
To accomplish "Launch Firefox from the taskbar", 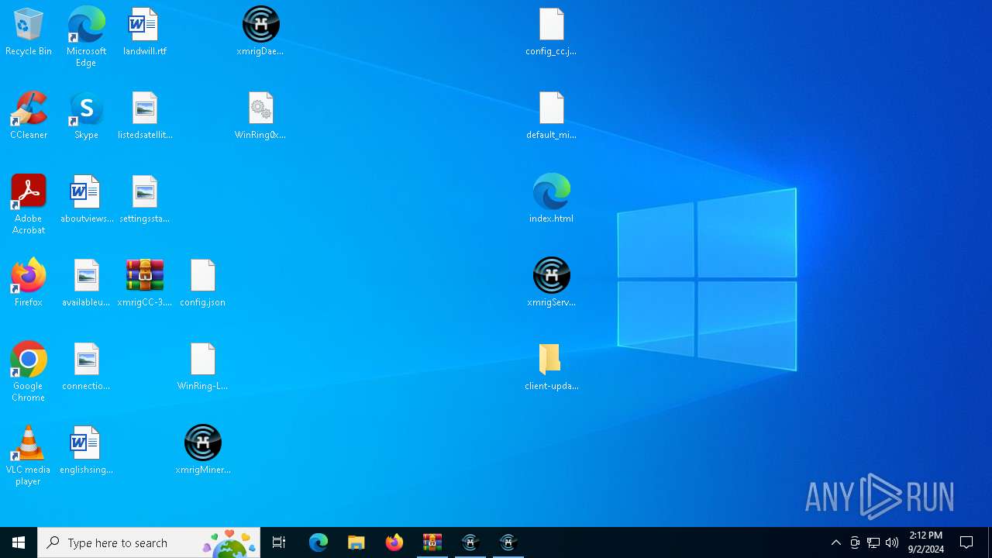I will click(394, 542).
